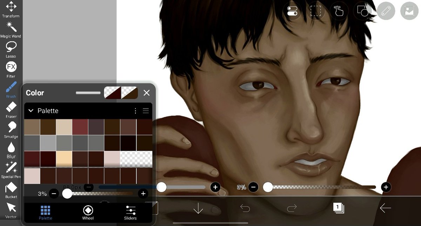This screenshot has width=421, height=226.
Task: Select the transparent checkered palette swatch
Action: coord(136,159)
